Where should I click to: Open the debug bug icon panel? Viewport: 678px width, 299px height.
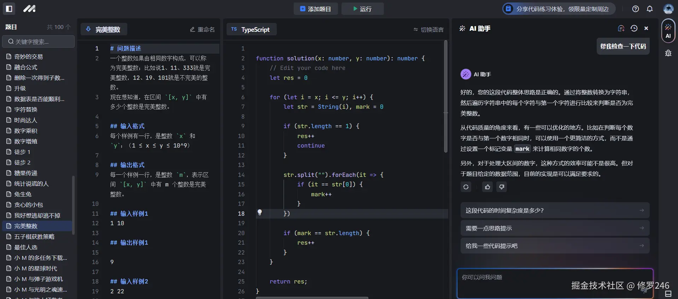668,53
